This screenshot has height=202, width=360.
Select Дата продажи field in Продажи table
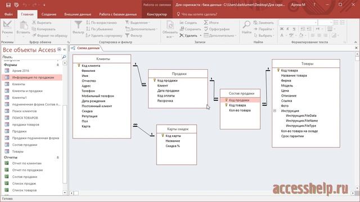click(168, 91)
